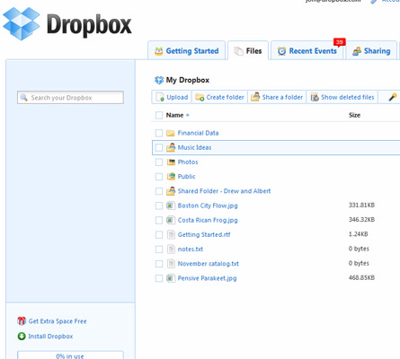Click the Files tab page icon
This screenshot has width=400, height=359.
(x=238, y=51)
